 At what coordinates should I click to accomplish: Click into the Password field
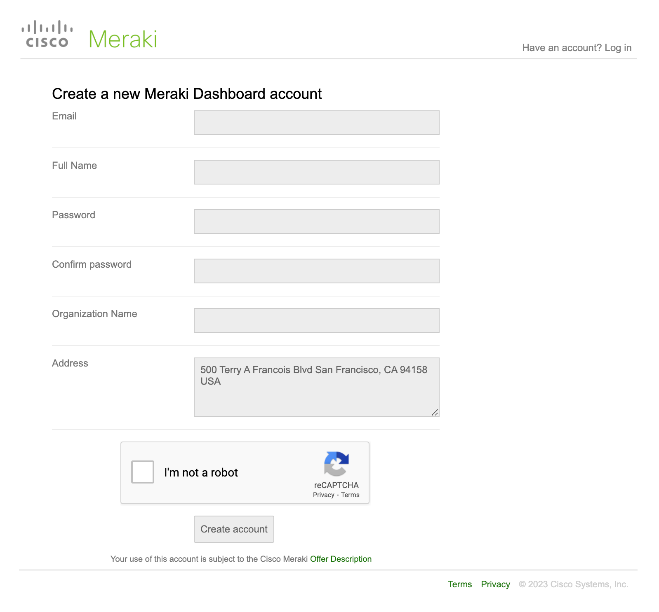[x=317, y=222]
